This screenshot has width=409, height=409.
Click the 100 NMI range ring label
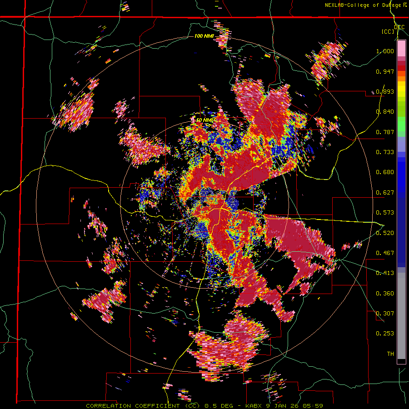[x=204, y=36]
